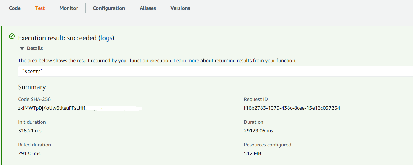Switch to the Monitor tab
This screenshot has width=413, height=165.
[x=69, y=8]
